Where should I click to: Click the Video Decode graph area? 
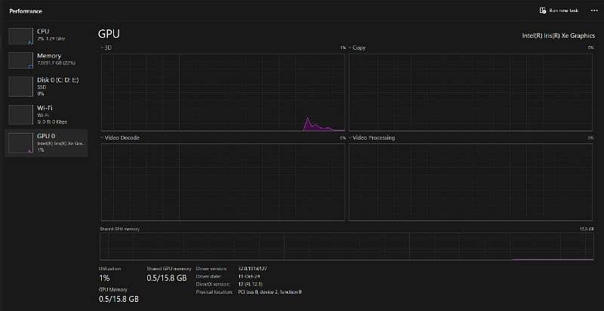(x=223, y=181)
